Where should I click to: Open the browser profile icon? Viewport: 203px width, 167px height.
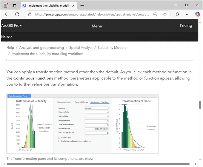pyautogui.click(x=6, y=6)
